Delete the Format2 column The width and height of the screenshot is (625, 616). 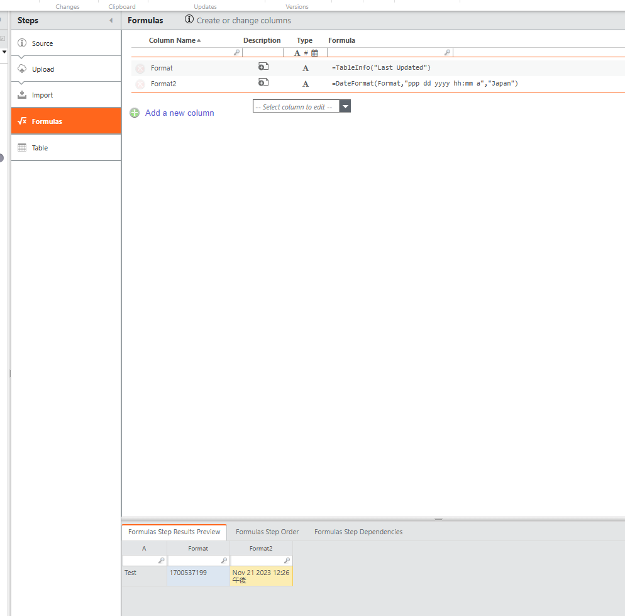click(x=140, y=84)
